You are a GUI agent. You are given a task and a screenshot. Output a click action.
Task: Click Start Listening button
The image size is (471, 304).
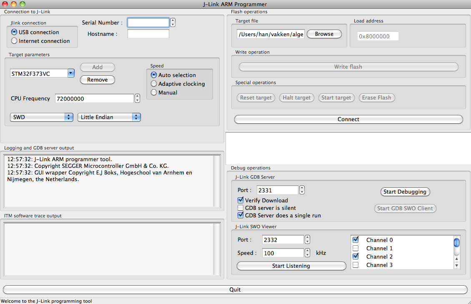[x=291, y=266]
